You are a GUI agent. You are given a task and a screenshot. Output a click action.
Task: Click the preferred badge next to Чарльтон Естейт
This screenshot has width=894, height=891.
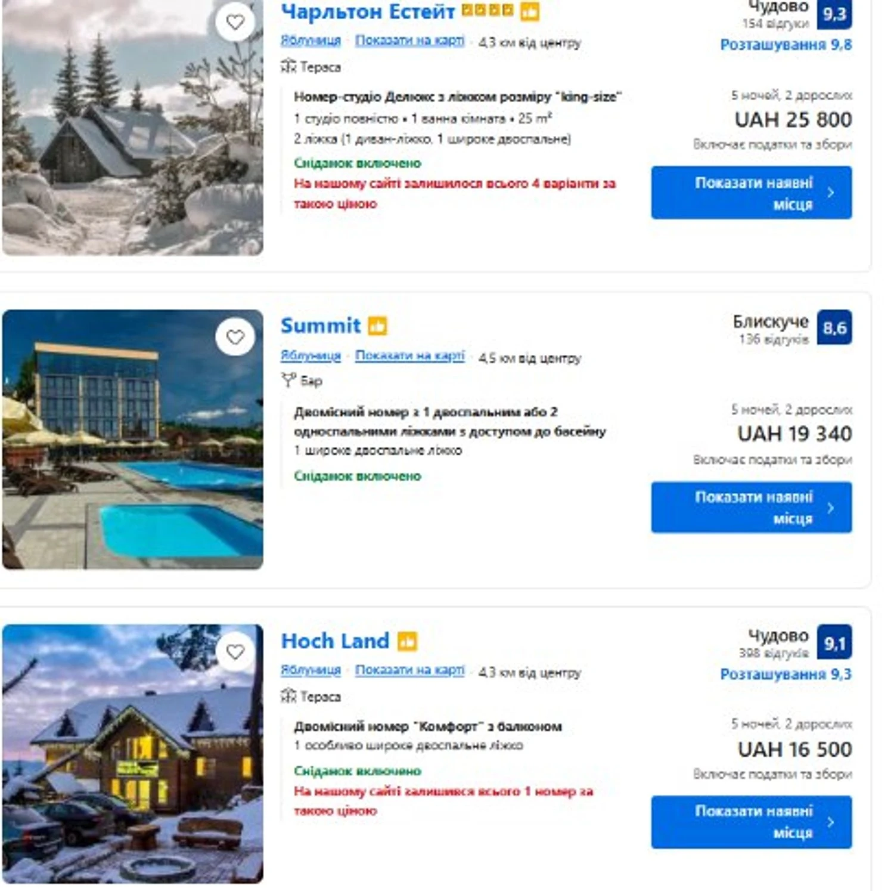pos(530,11)
